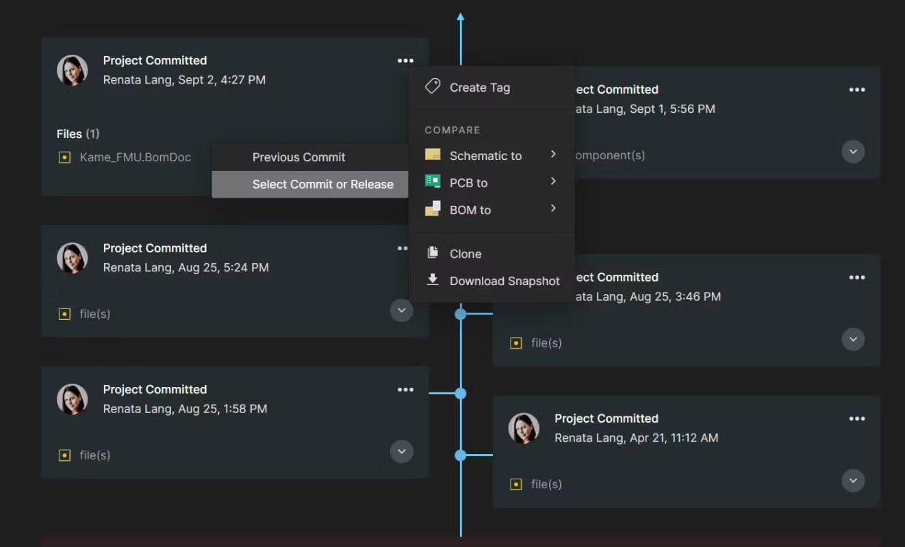Open the Schematic to submenu arrow
The image size is (905, 547).
(553, 155)
